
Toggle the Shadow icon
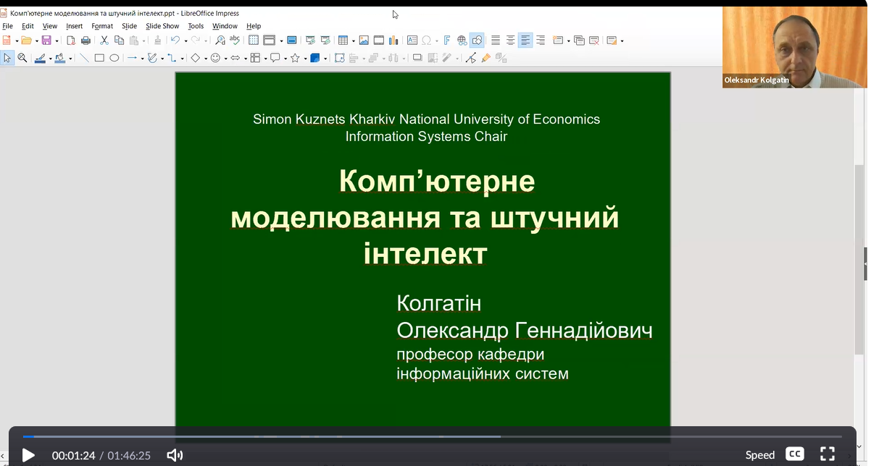click(417, 58)
